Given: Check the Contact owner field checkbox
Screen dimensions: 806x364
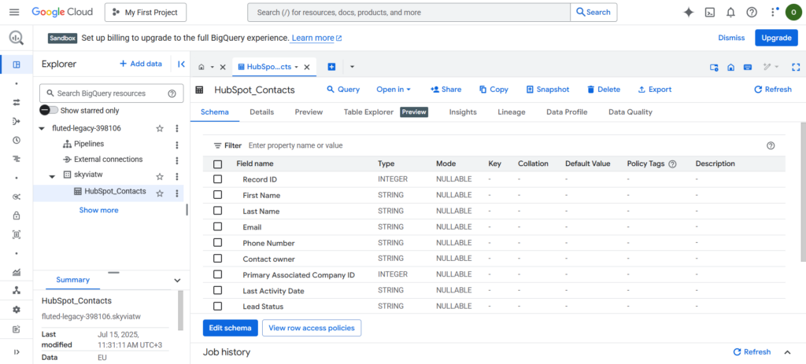Looking at the screenshot, I should tap(217, 258).
